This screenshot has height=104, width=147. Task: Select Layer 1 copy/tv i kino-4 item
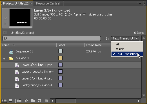37,72
